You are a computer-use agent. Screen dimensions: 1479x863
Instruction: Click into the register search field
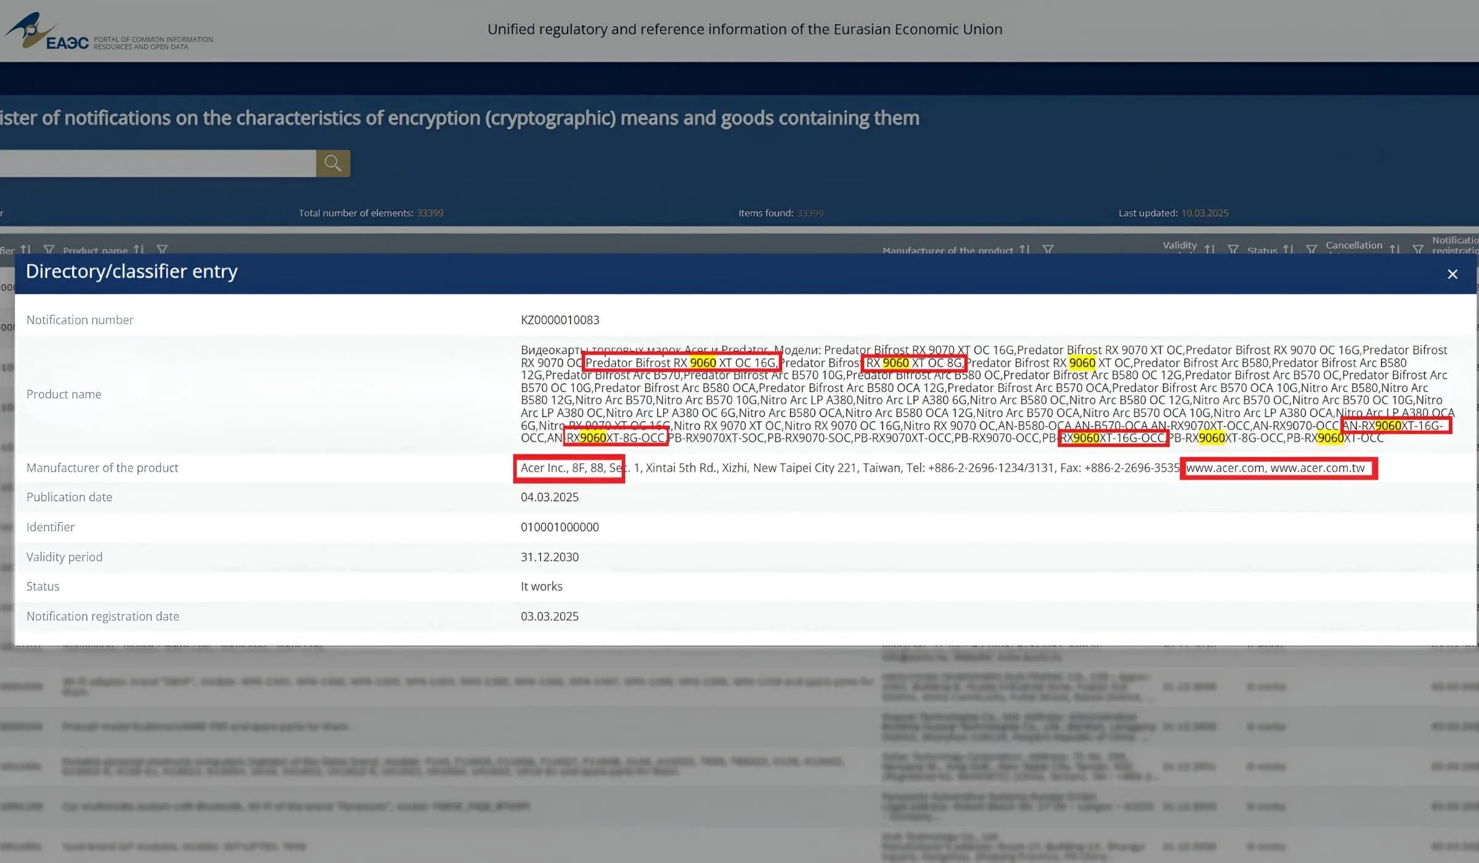coord(158,163)
